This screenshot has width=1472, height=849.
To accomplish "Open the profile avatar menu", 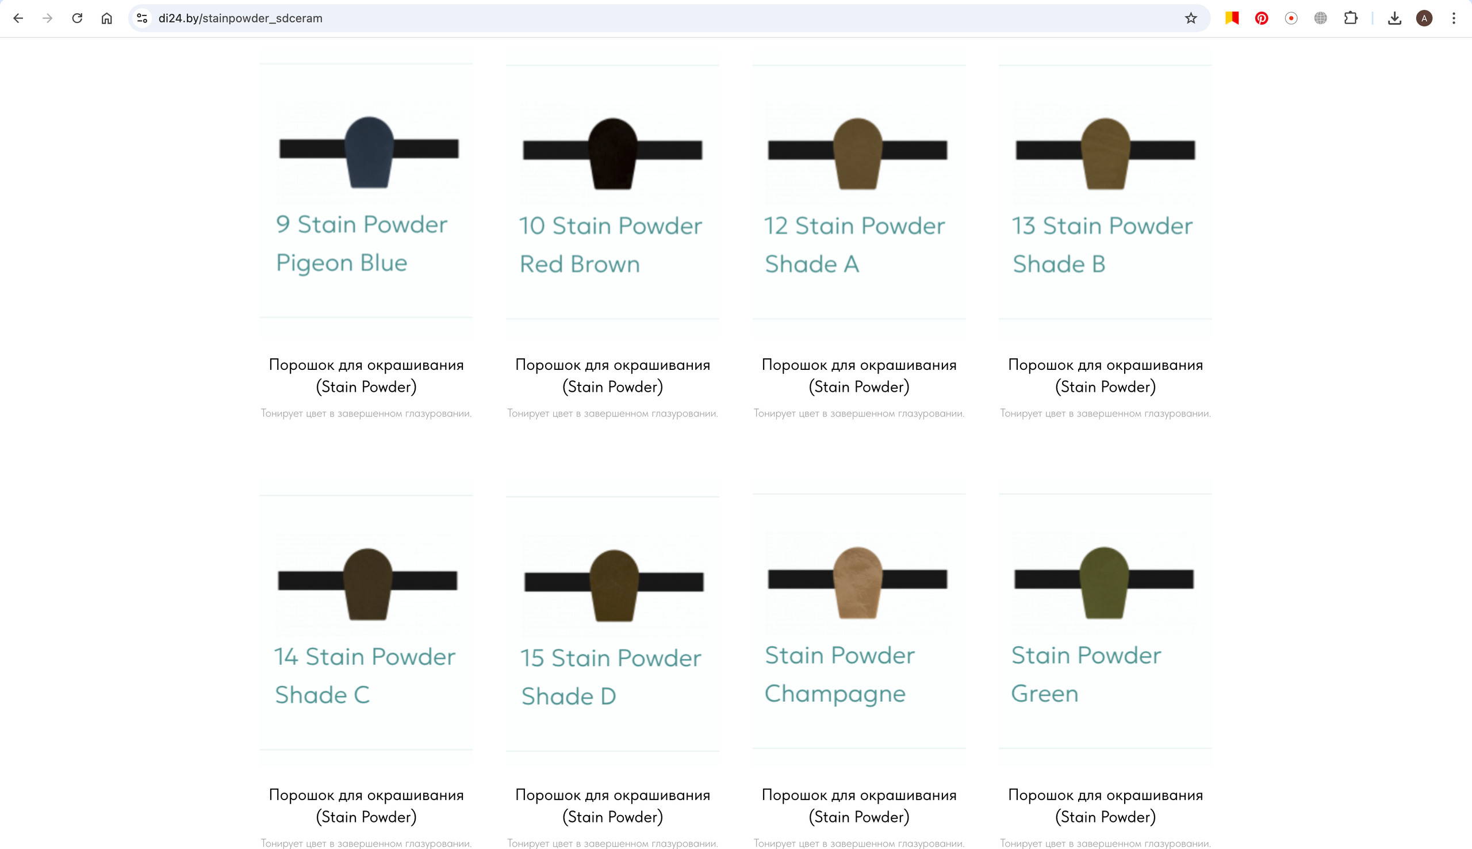I will click(1424, 18).
